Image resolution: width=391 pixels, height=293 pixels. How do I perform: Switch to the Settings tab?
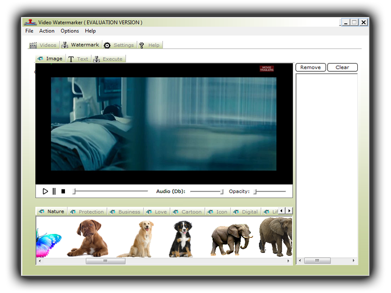(119, 45)
